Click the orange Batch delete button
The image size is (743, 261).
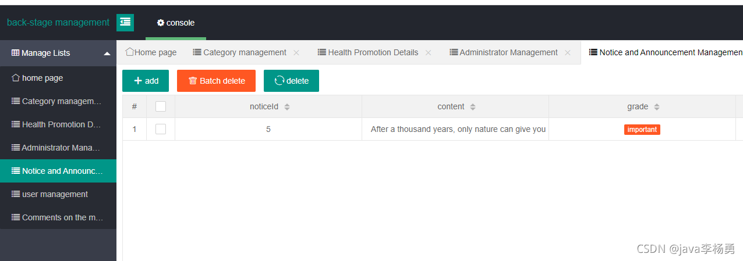point(216,81)
